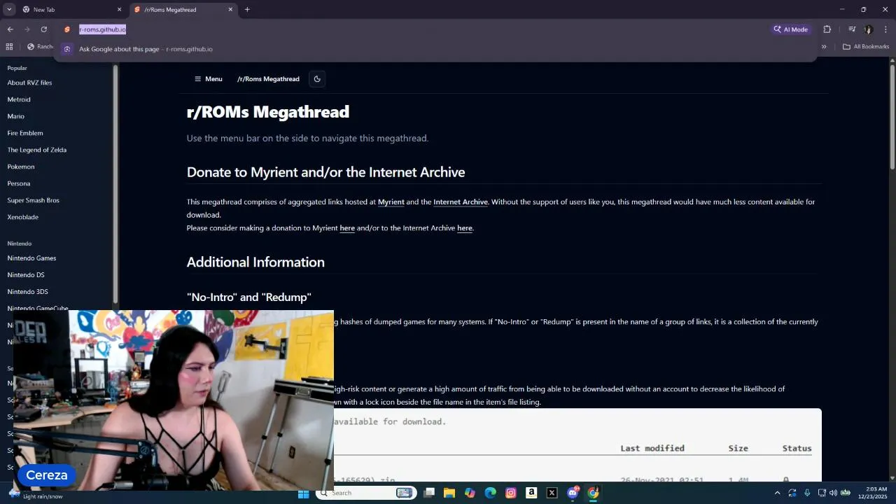This screenshot has width=896, height=504.
Task: Click the Myrient donation 'here' link
Action: pyautogui.click(x=347, y=228)
